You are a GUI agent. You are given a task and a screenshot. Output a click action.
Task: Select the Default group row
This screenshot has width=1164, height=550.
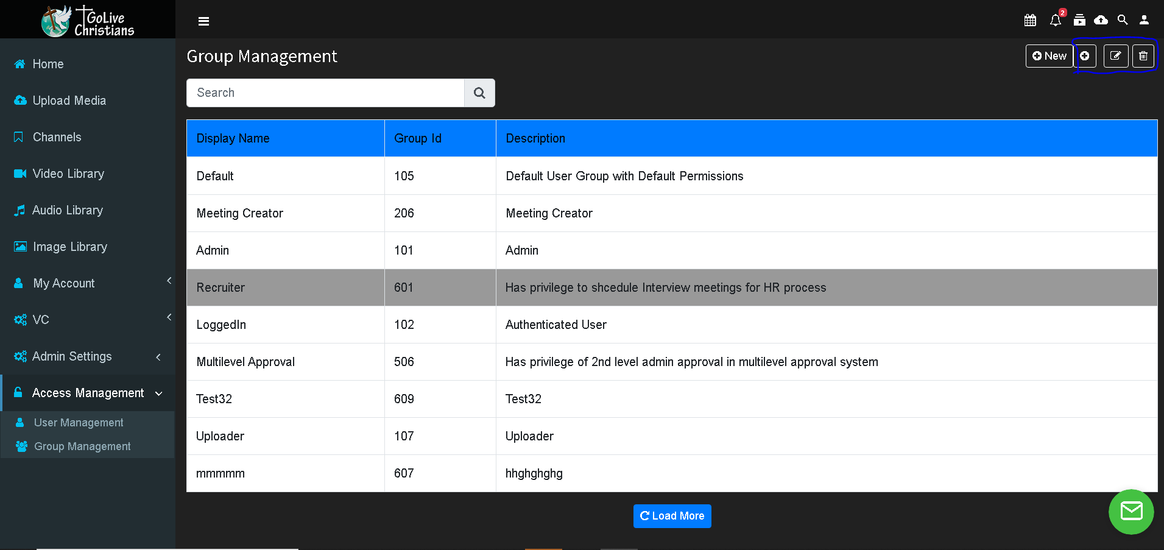(672, 176)
